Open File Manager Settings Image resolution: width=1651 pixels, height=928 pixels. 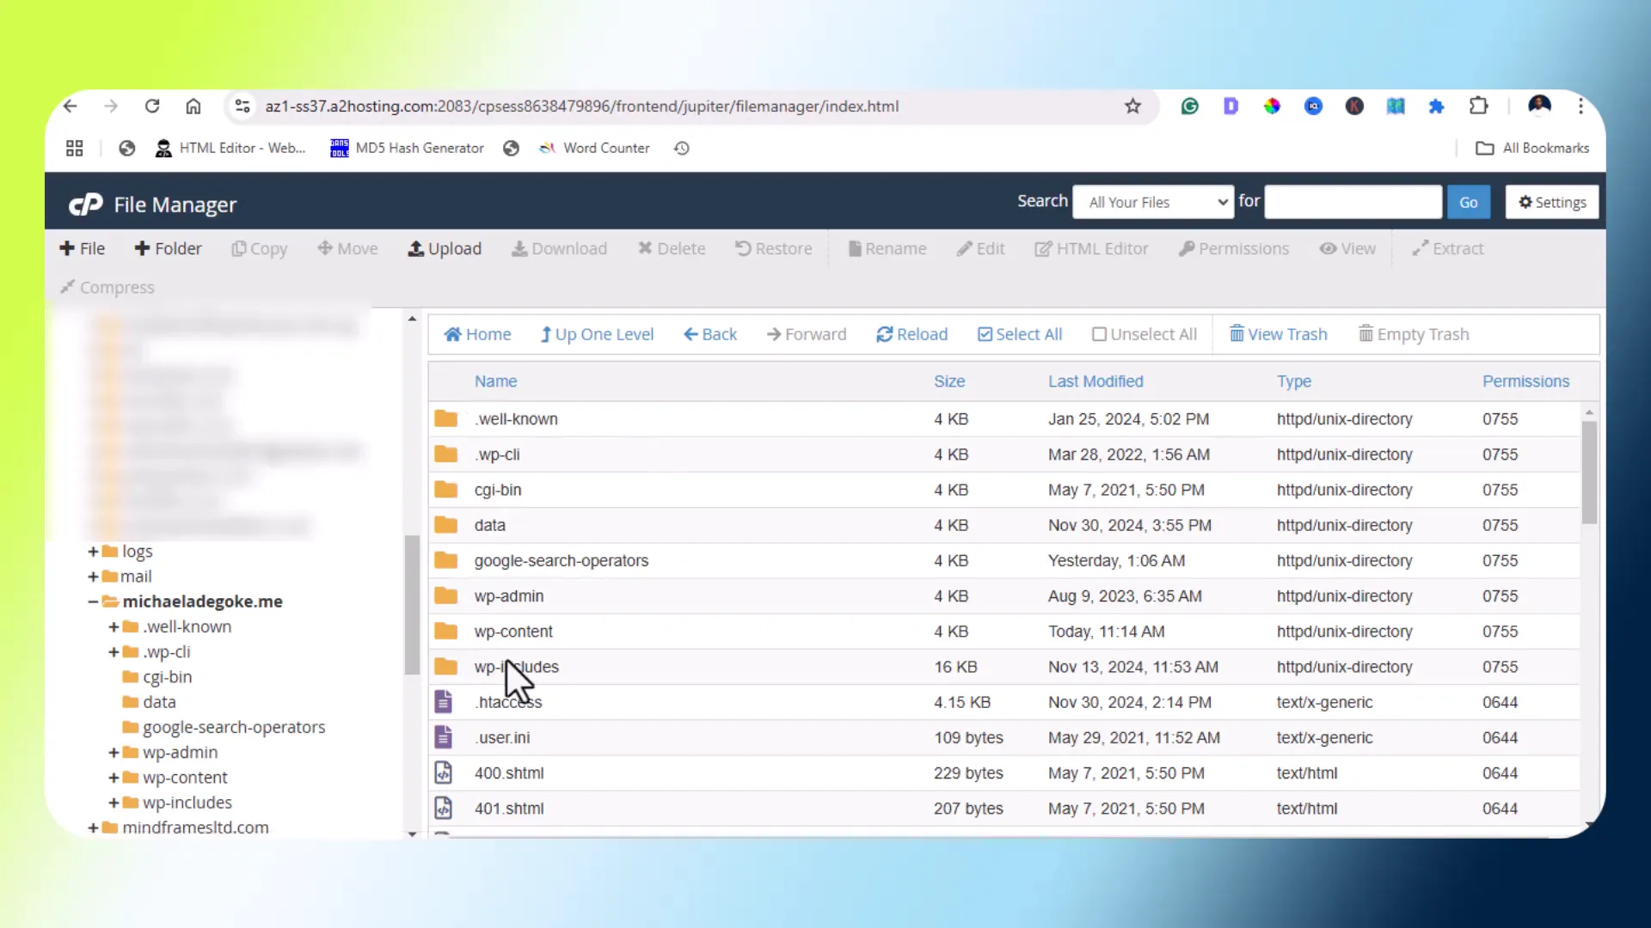(1552, 203)
